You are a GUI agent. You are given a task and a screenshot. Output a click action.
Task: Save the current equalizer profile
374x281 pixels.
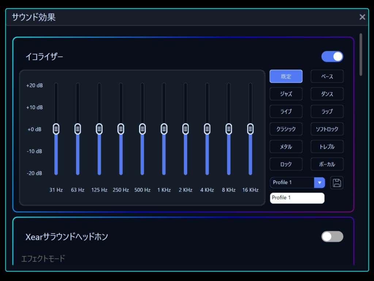337,183
